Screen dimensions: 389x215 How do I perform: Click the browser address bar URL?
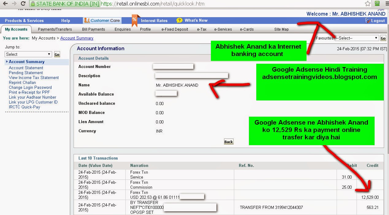click(x=152, y=4)
